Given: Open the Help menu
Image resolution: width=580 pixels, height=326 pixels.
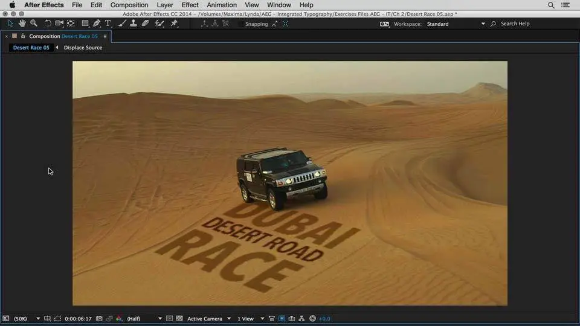Looking at the screenshot, I should tap(306, 5).
